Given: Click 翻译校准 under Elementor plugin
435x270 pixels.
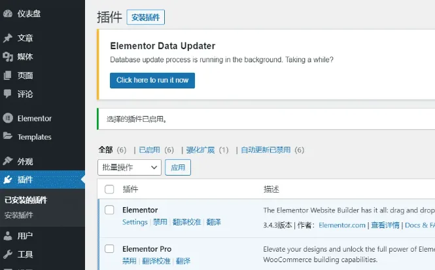Looking at the screenshot, I should point(186,222).
